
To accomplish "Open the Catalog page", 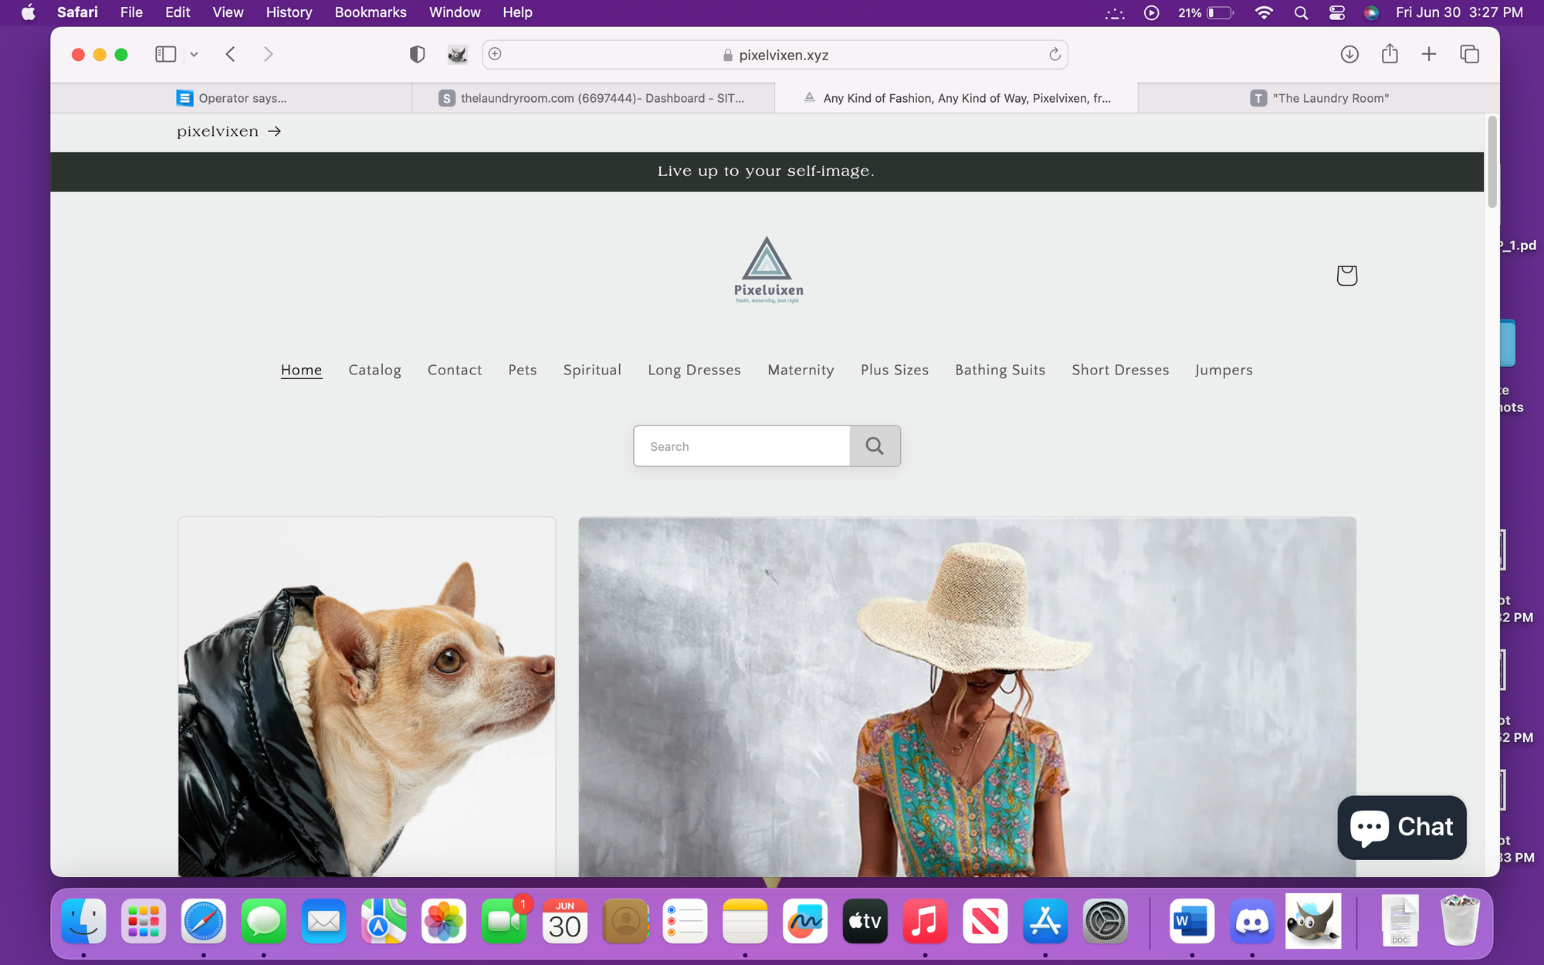I will coord(374,370).
